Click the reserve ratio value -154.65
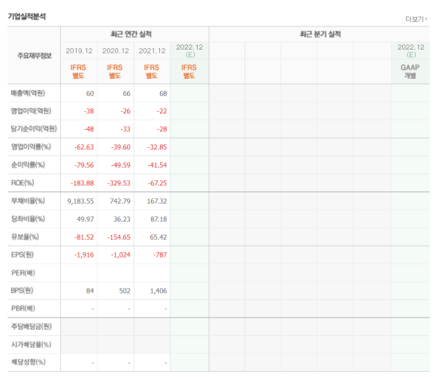Image resolution: width=436 pixels, height=377 pixels. click(x=119, y=237)
